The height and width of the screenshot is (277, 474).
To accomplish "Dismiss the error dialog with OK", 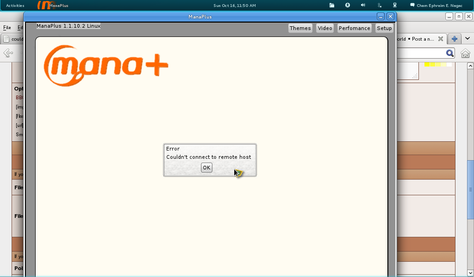I will tap(206, 168).
